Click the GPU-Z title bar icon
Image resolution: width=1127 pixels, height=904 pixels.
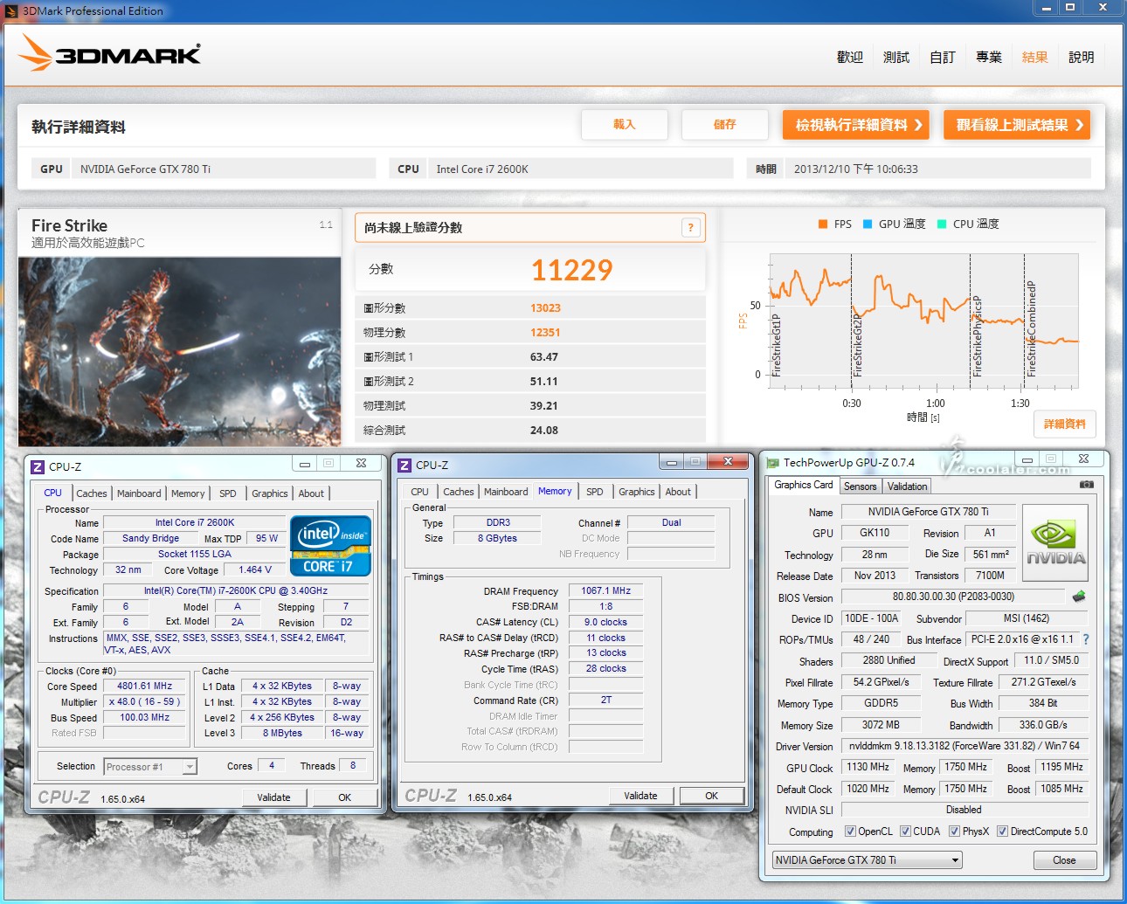click(x=772, y=463)
